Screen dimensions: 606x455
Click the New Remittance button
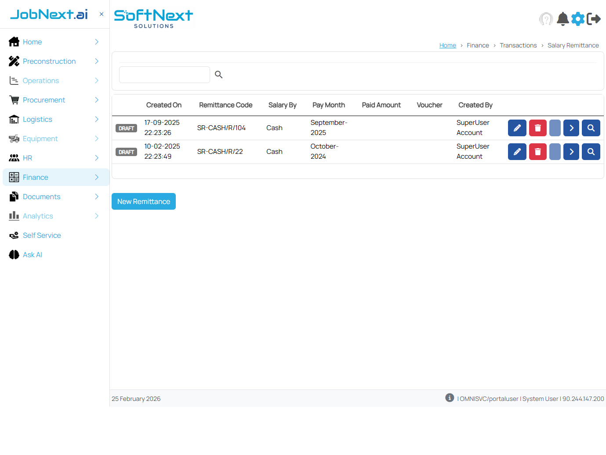143,201
